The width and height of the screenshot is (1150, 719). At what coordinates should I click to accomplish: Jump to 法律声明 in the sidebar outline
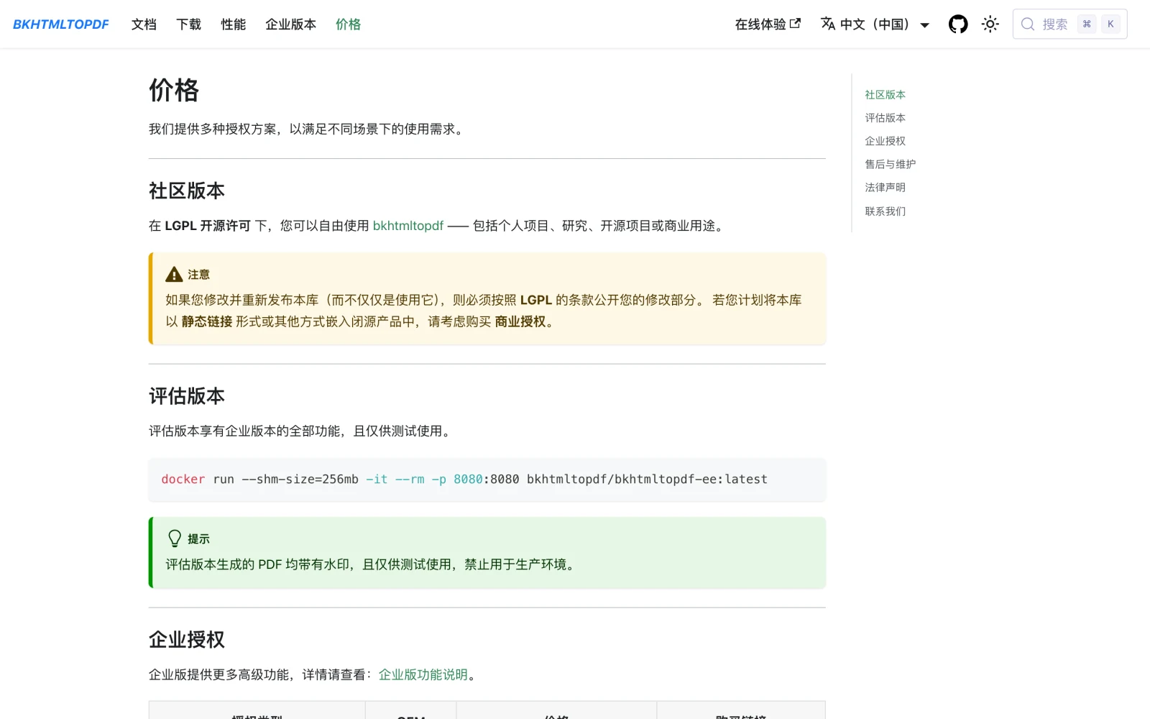[885, 188]
